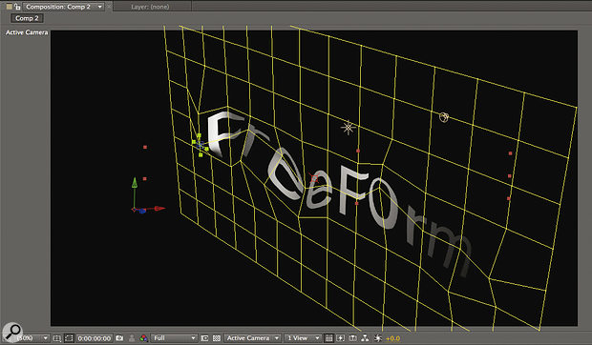Click the current time 0:00:00:00 field
The width and height of the screenshot is (592, 345).
[95, 338]
